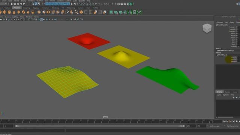This screenshot has width=240, height=135.
Task: Switch to the Rigging shelf tab
Action: coord(36,8)
